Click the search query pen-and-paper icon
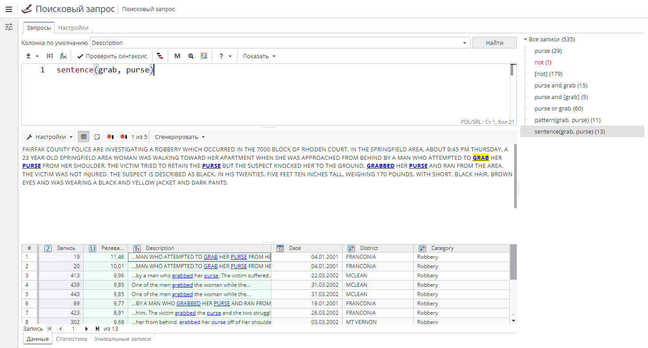648x348 pixels. 27,9
